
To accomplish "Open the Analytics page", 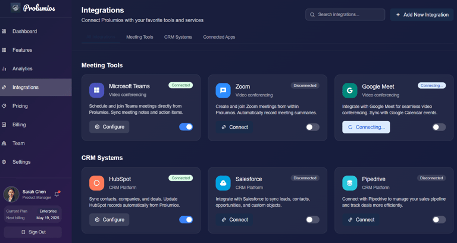I will (36, 68).
